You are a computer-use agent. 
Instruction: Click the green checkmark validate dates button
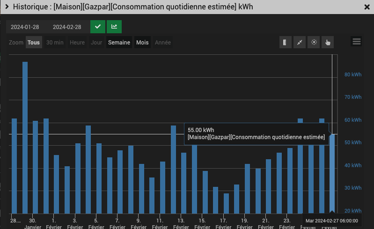[x=98, y=27]
